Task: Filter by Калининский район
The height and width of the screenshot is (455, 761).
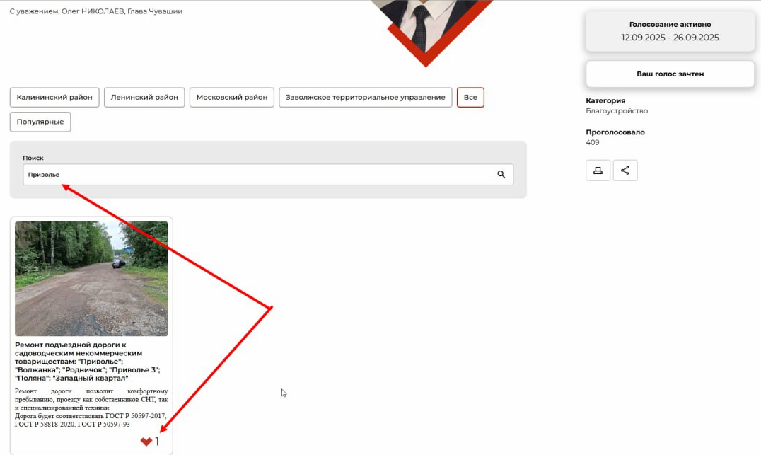Action: (54, 97)
